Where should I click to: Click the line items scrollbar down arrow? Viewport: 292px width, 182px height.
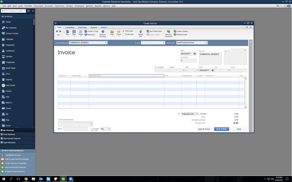point(245,107)
